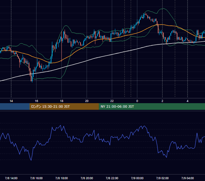The image size is (205, 181).
Task: Select the 4 hour axis label
Action: [x=188, y=101]
